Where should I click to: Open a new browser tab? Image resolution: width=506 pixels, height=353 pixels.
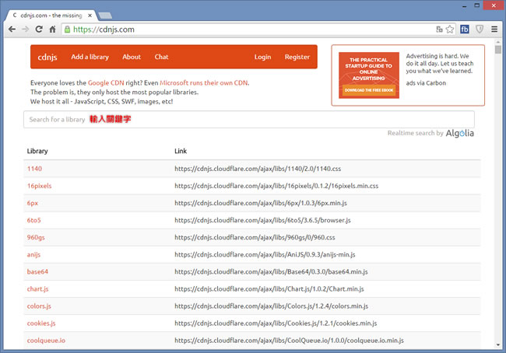[x=104, y=14]
